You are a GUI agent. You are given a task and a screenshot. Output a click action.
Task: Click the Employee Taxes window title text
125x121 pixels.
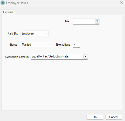point(17,3)
